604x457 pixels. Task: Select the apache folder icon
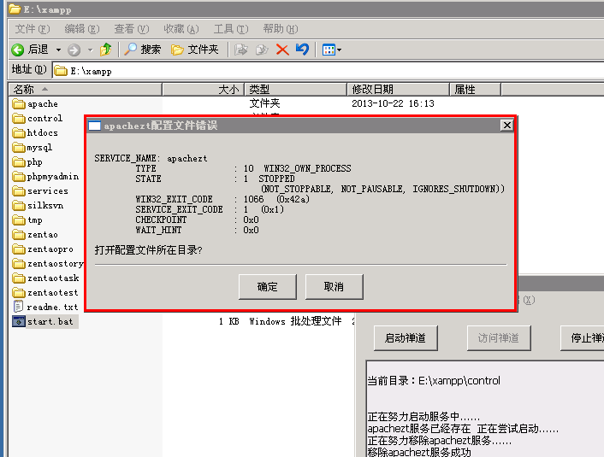coord(19,103)
